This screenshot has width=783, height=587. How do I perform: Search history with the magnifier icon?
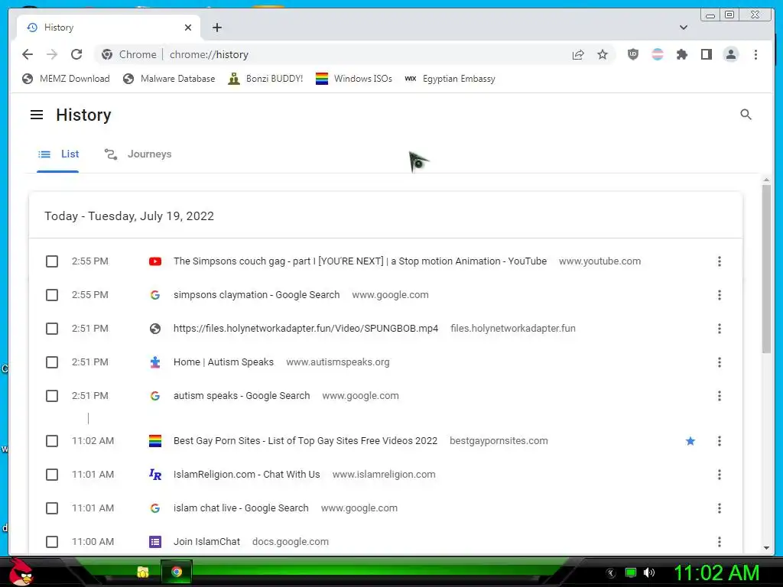[x=746, y=115]
